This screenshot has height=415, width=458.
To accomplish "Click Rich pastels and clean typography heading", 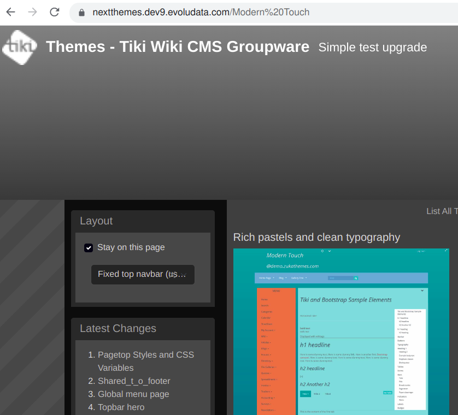I will [x=316, y=238].
